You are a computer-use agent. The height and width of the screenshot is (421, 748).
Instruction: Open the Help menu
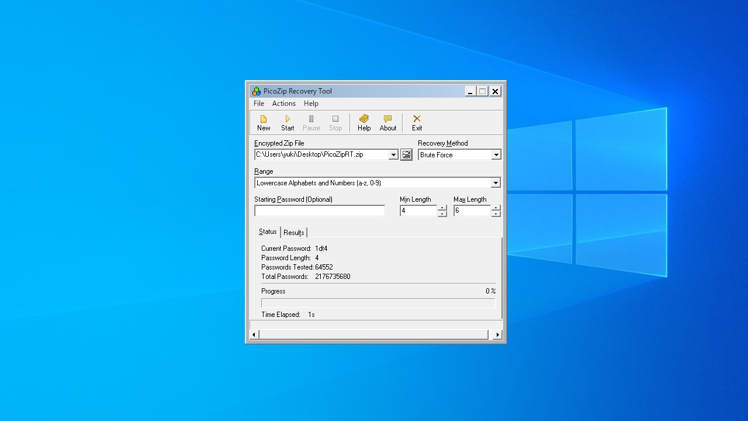311,103
